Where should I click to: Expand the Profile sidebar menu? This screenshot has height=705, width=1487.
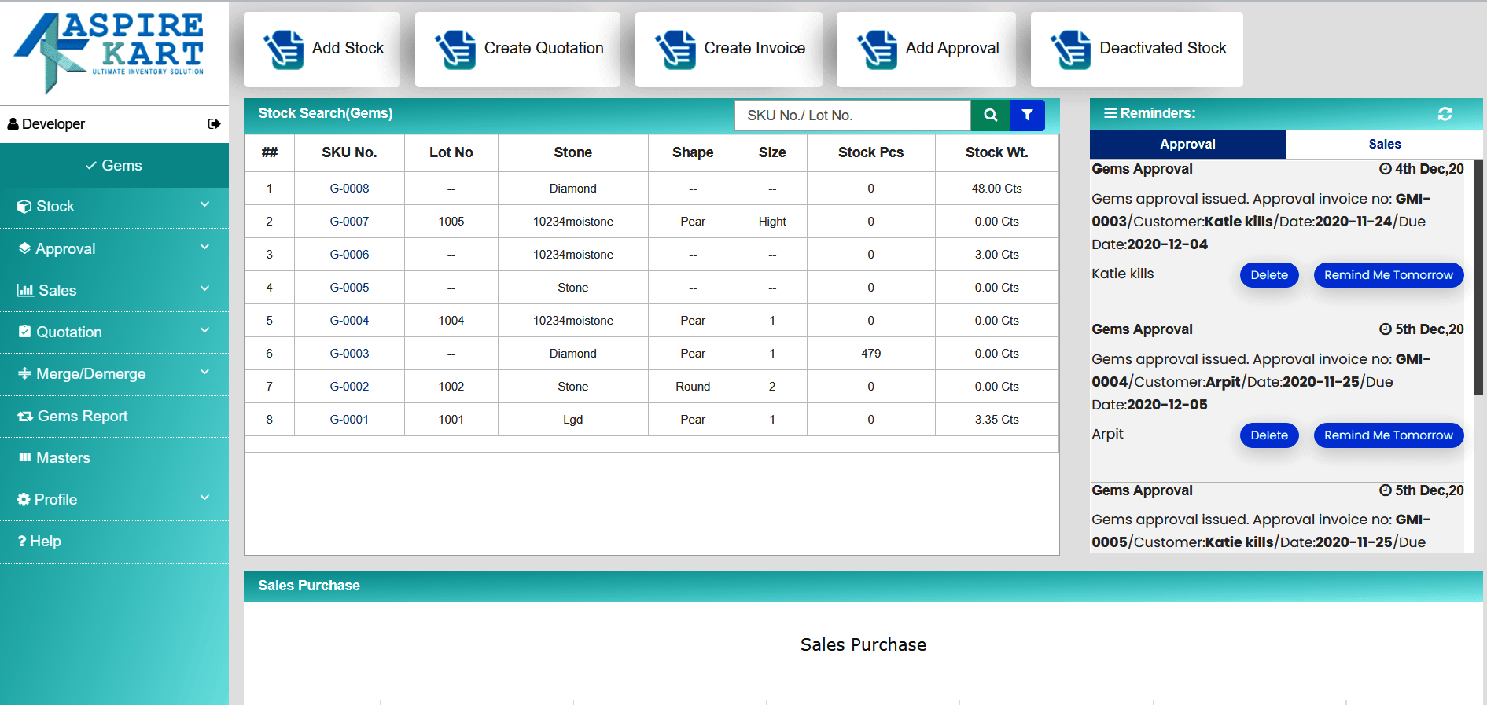click(114, 500)
